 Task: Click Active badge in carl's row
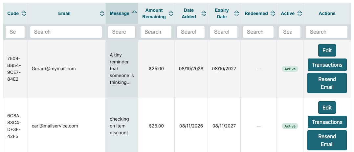click(290, 126)
